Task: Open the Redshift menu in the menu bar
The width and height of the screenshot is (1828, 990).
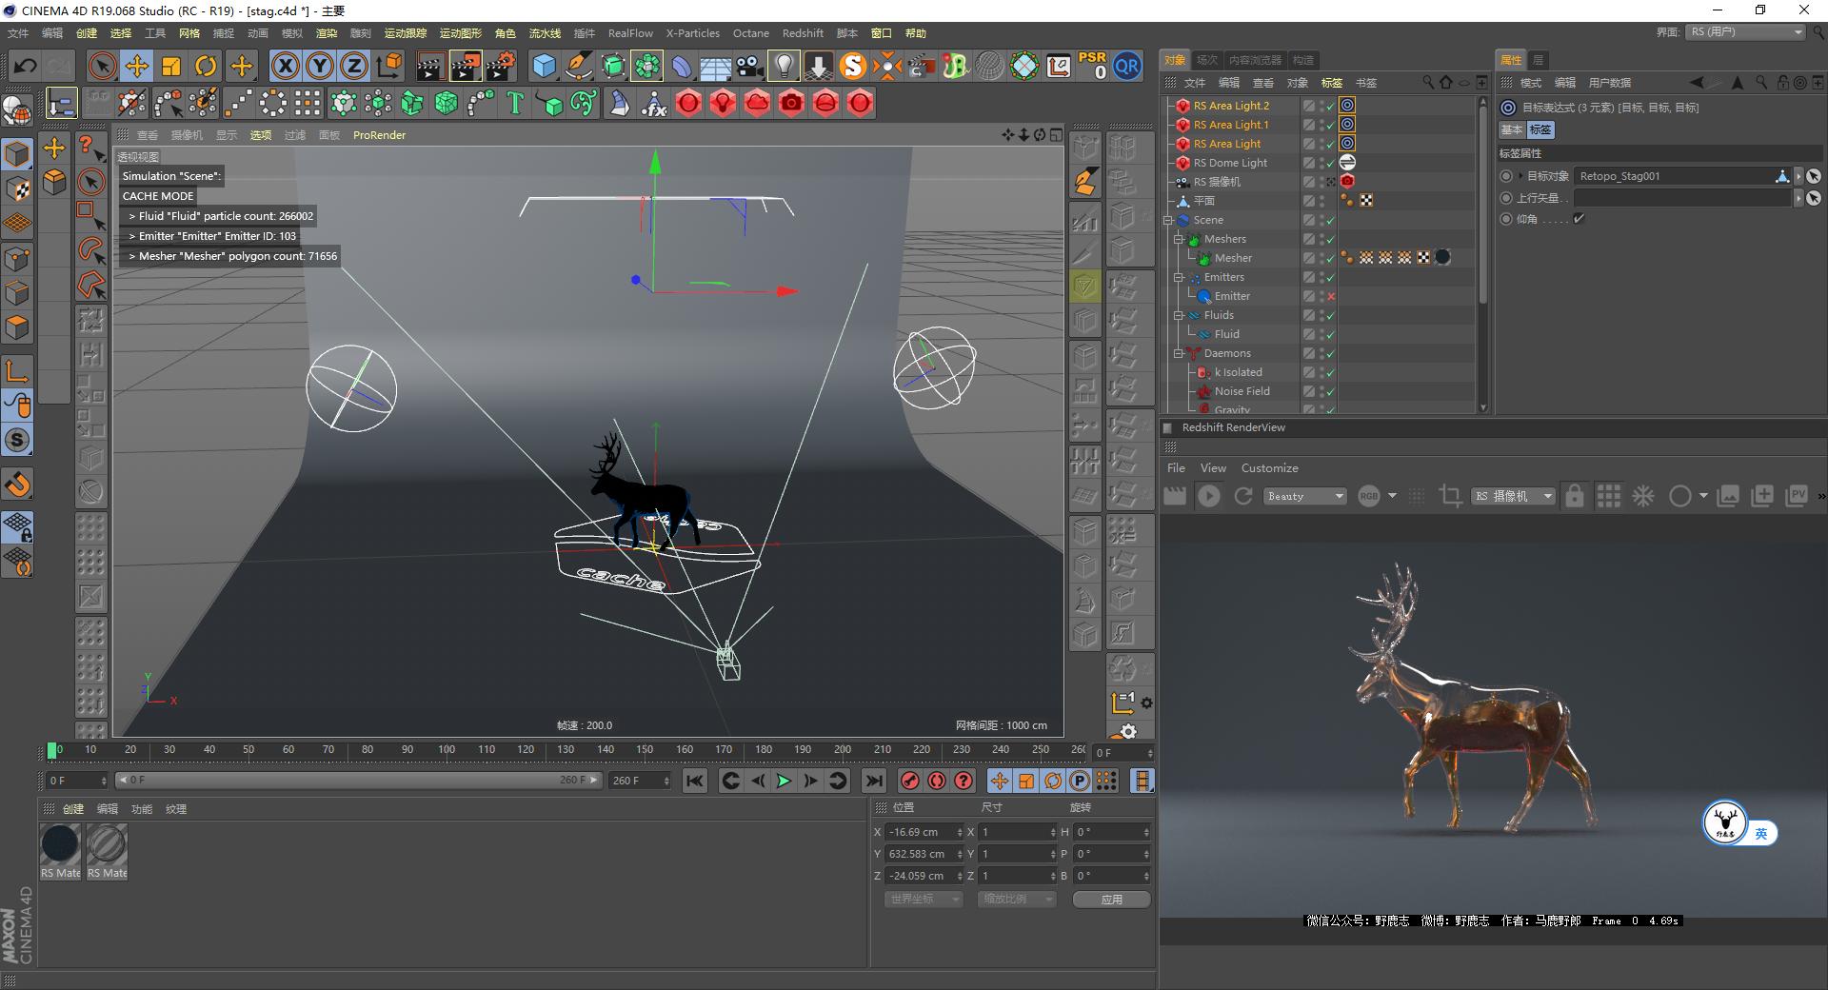Action: [x=803, y=33]
